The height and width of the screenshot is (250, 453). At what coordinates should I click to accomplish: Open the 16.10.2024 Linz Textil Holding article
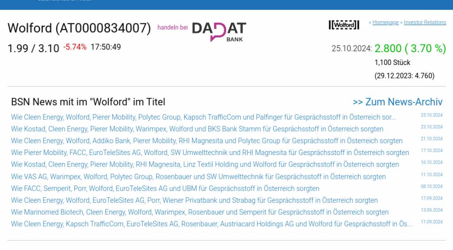pos(205,165)
